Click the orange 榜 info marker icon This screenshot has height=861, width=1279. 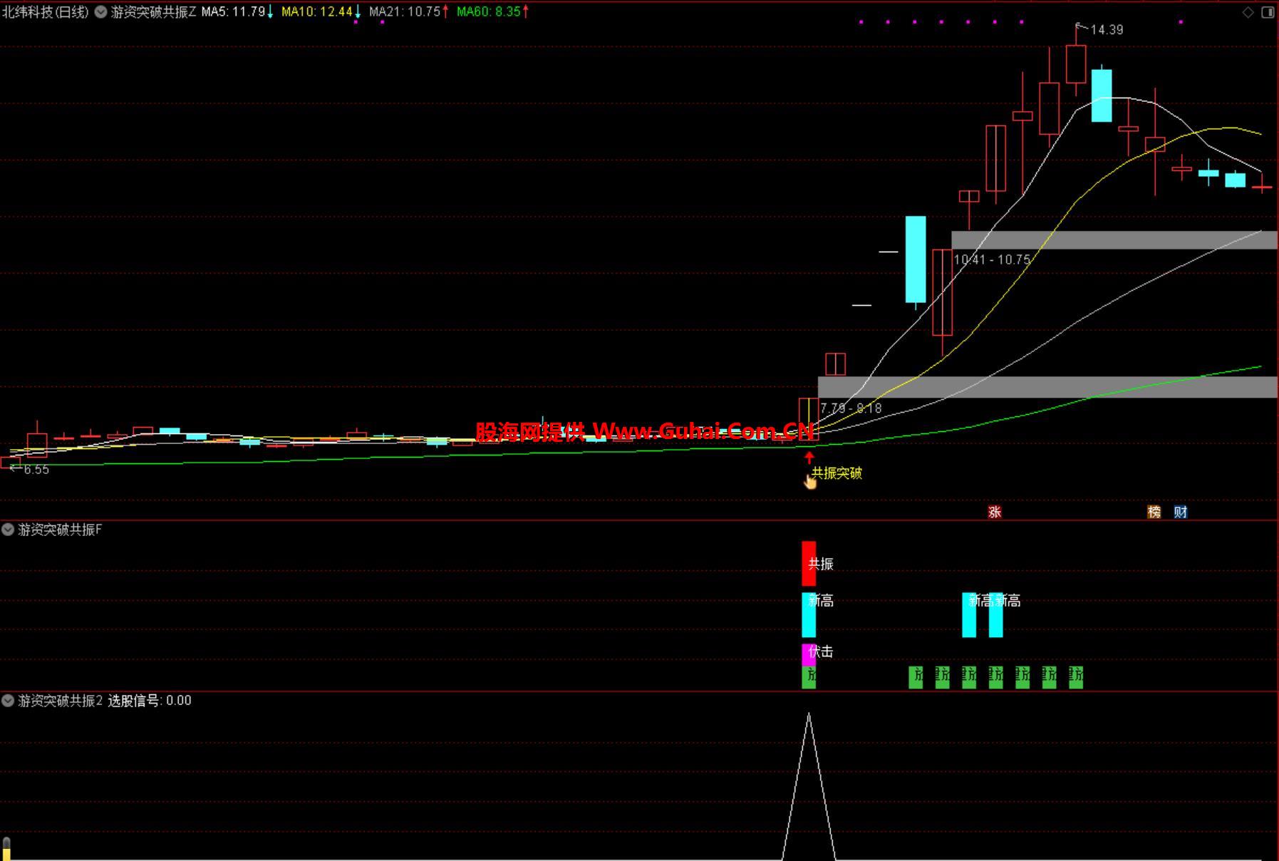(1154, 512)
